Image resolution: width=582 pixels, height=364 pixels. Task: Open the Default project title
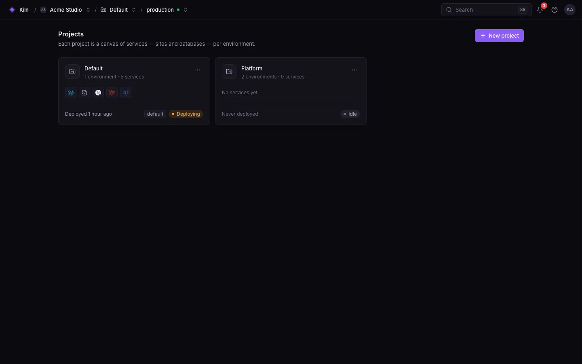93,68
